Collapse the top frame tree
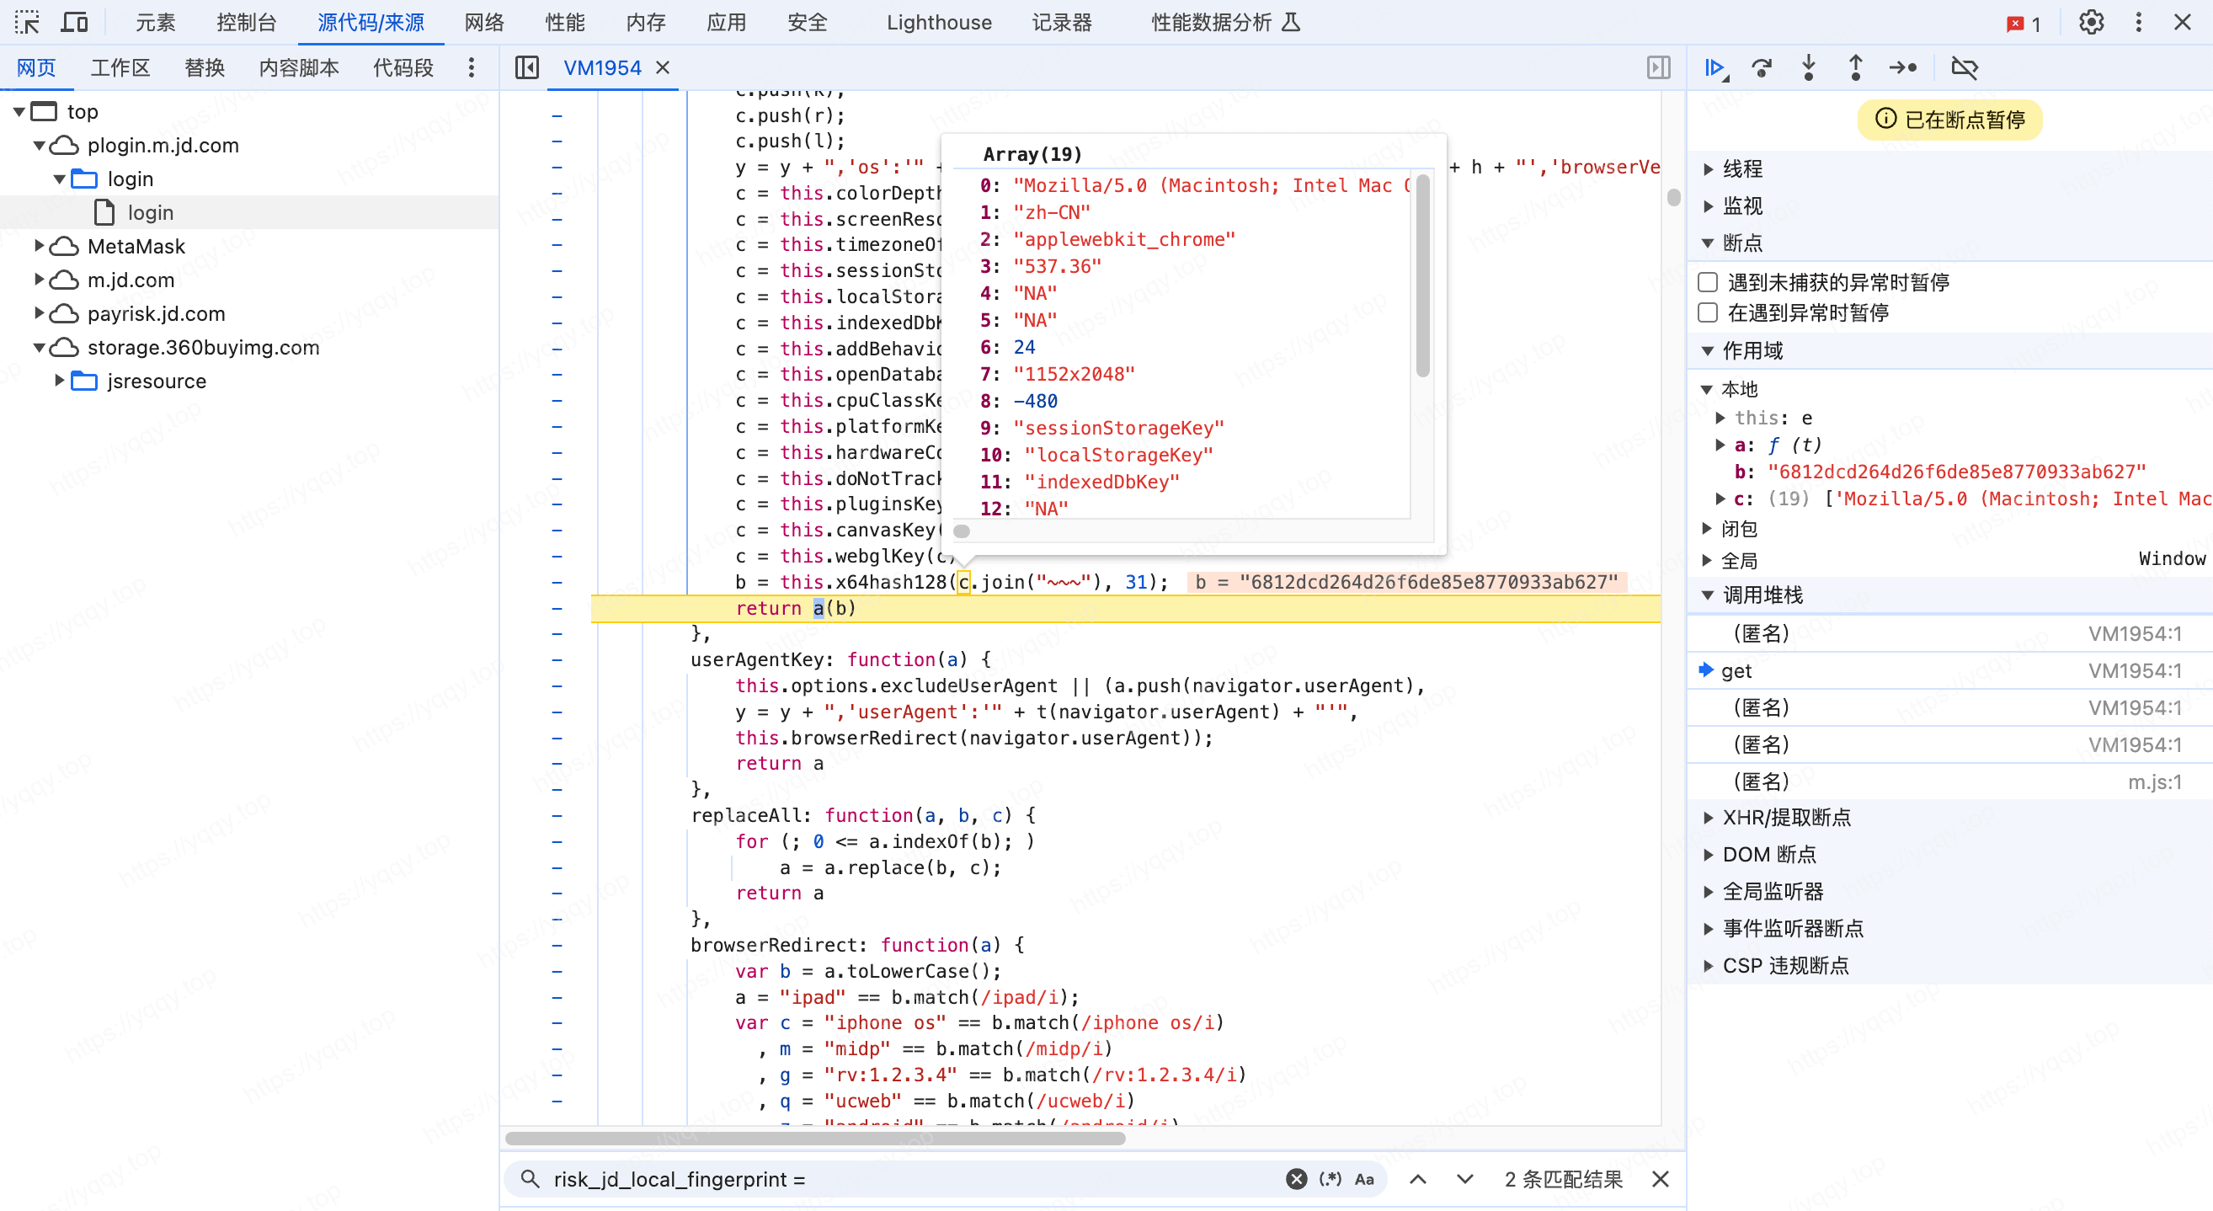The height and width of the screenshot is (1211, 2213). coord(19,112)
